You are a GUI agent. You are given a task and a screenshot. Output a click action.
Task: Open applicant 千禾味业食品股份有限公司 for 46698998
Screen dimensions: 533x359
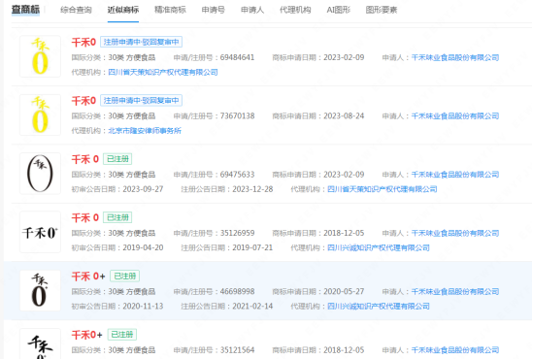[455, 291]
